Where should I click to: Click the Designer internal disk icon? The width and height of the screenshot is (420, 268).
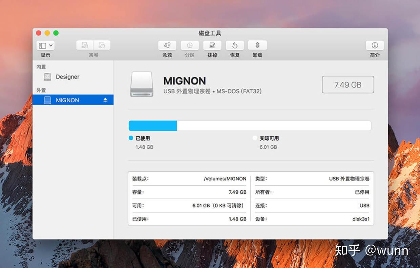click(x=47, y=77)
